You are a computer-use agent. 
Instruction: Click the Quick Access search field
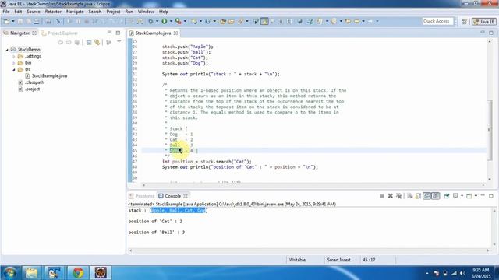[437, 21]
